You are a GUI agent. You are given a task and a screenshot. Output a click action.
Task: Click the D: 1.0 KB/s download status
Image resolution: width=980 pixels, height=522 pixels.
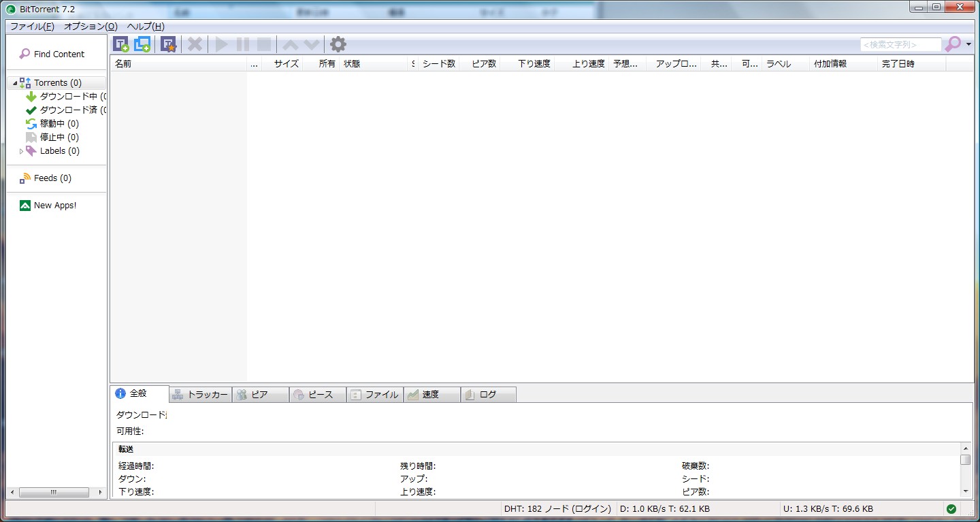coord(664,509)
